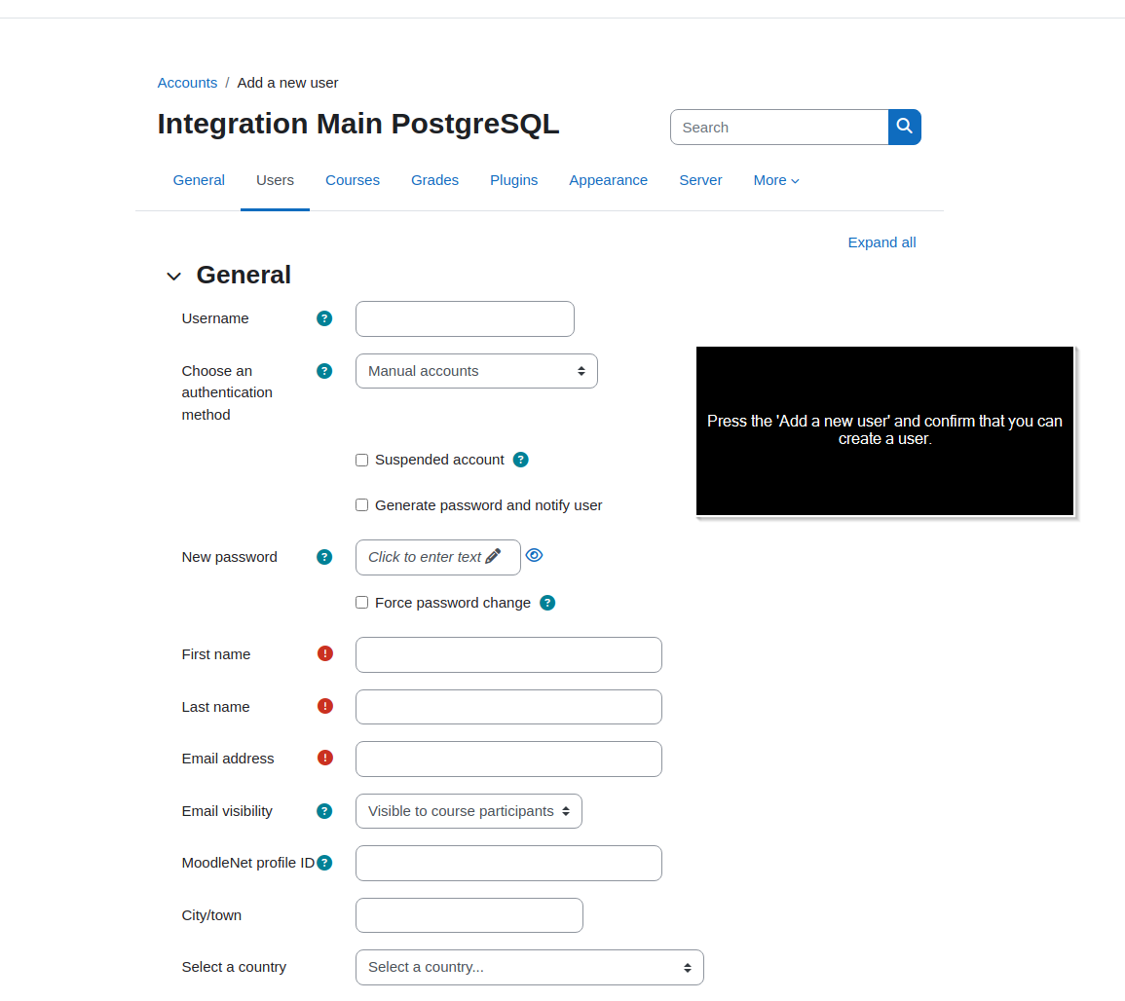Click pencil edit icon in password field
1125x1001 pixels.
click(x=493, y=556)
